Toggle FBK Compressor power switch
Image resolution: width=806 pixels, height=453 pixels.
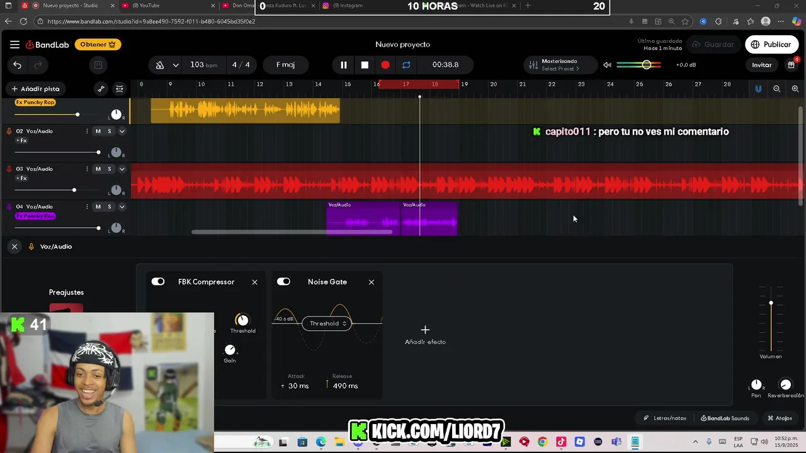click(158, 282)
